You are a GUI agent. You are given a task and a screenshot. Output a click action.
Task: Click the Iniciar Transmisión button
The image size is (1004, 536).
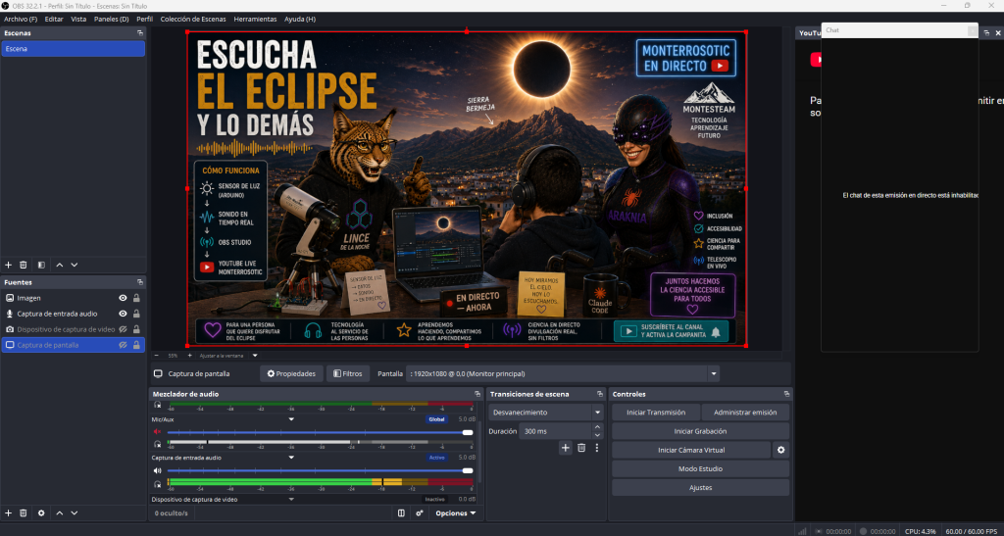(x=655, y=413)
